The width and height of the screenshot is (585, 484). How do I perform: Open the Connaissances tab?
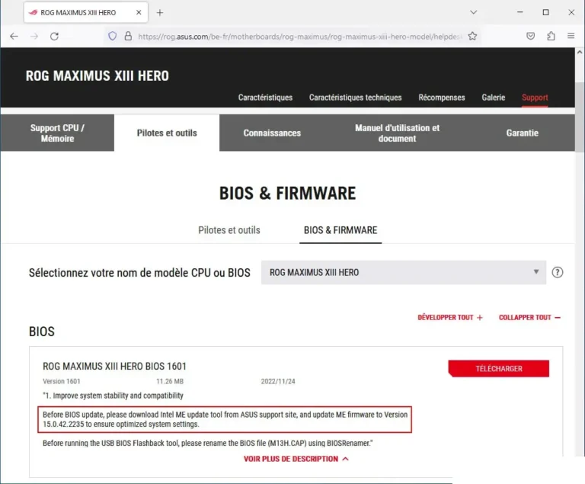pyautogui.click(x=272, y=133)
